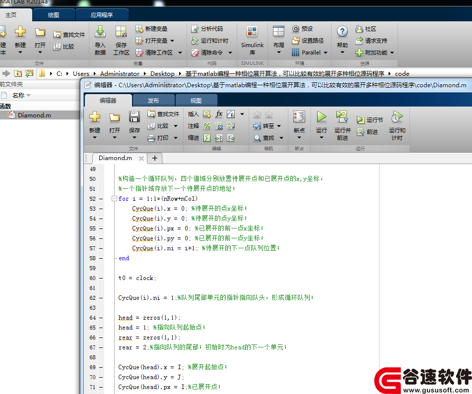
Task: Switch to the Plots (绘图) tab
Action: pos(54,15)
